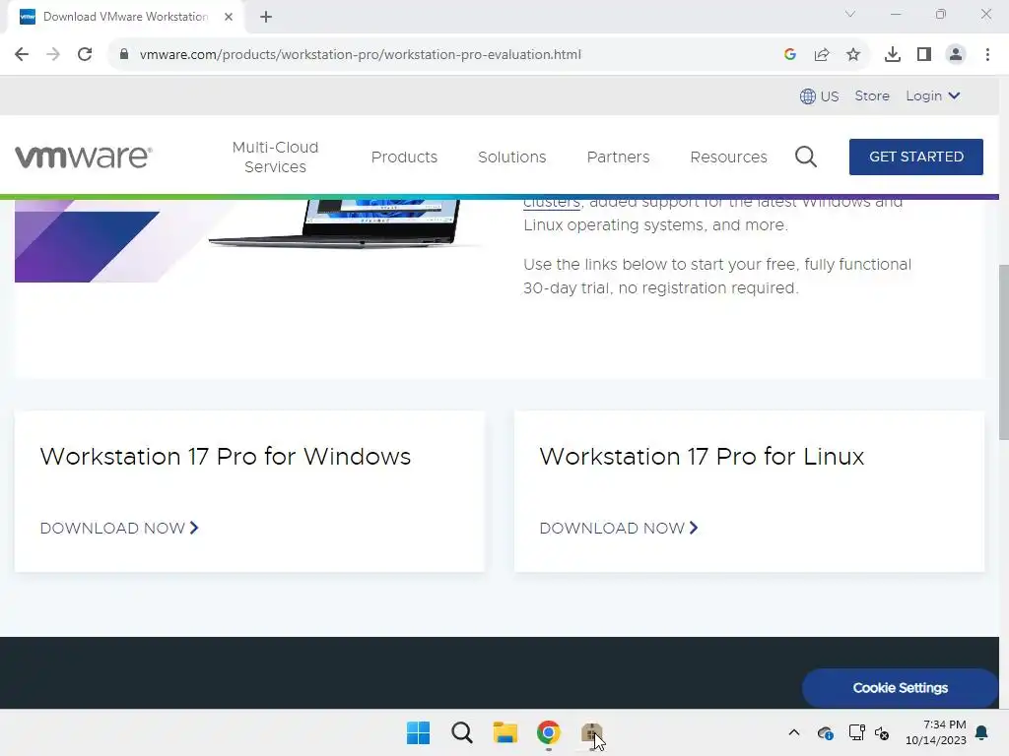Open File Explorer from taskbar
1009x756 pixels.
click(x=505, y=732)
